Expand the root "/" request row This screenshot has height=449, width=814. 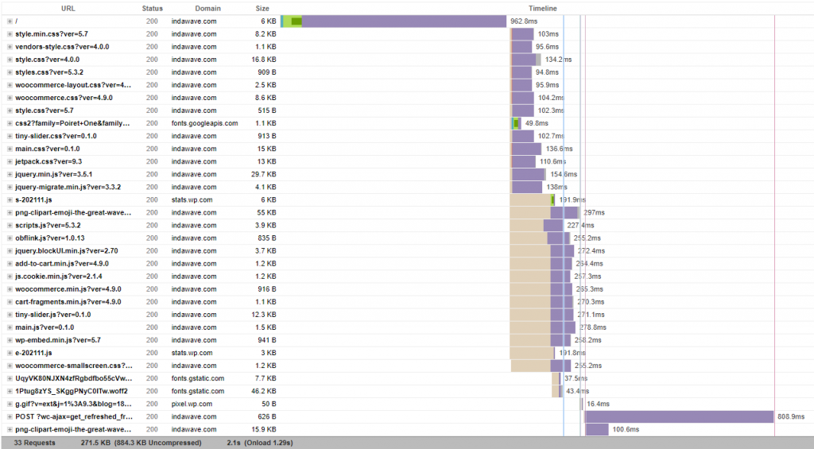click(10, 21)
